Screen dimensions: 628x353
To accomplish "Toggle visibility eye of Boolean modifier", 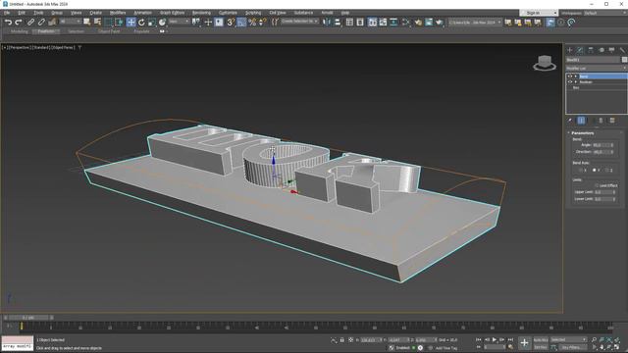I will [x=570, y=82].
